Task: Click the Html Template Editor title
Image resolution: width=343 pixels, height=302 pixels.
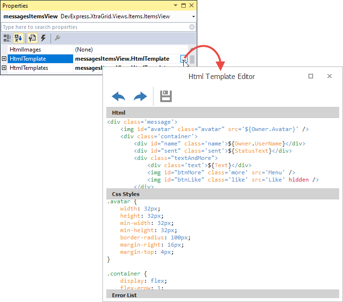Action: (x=222, y=77)
